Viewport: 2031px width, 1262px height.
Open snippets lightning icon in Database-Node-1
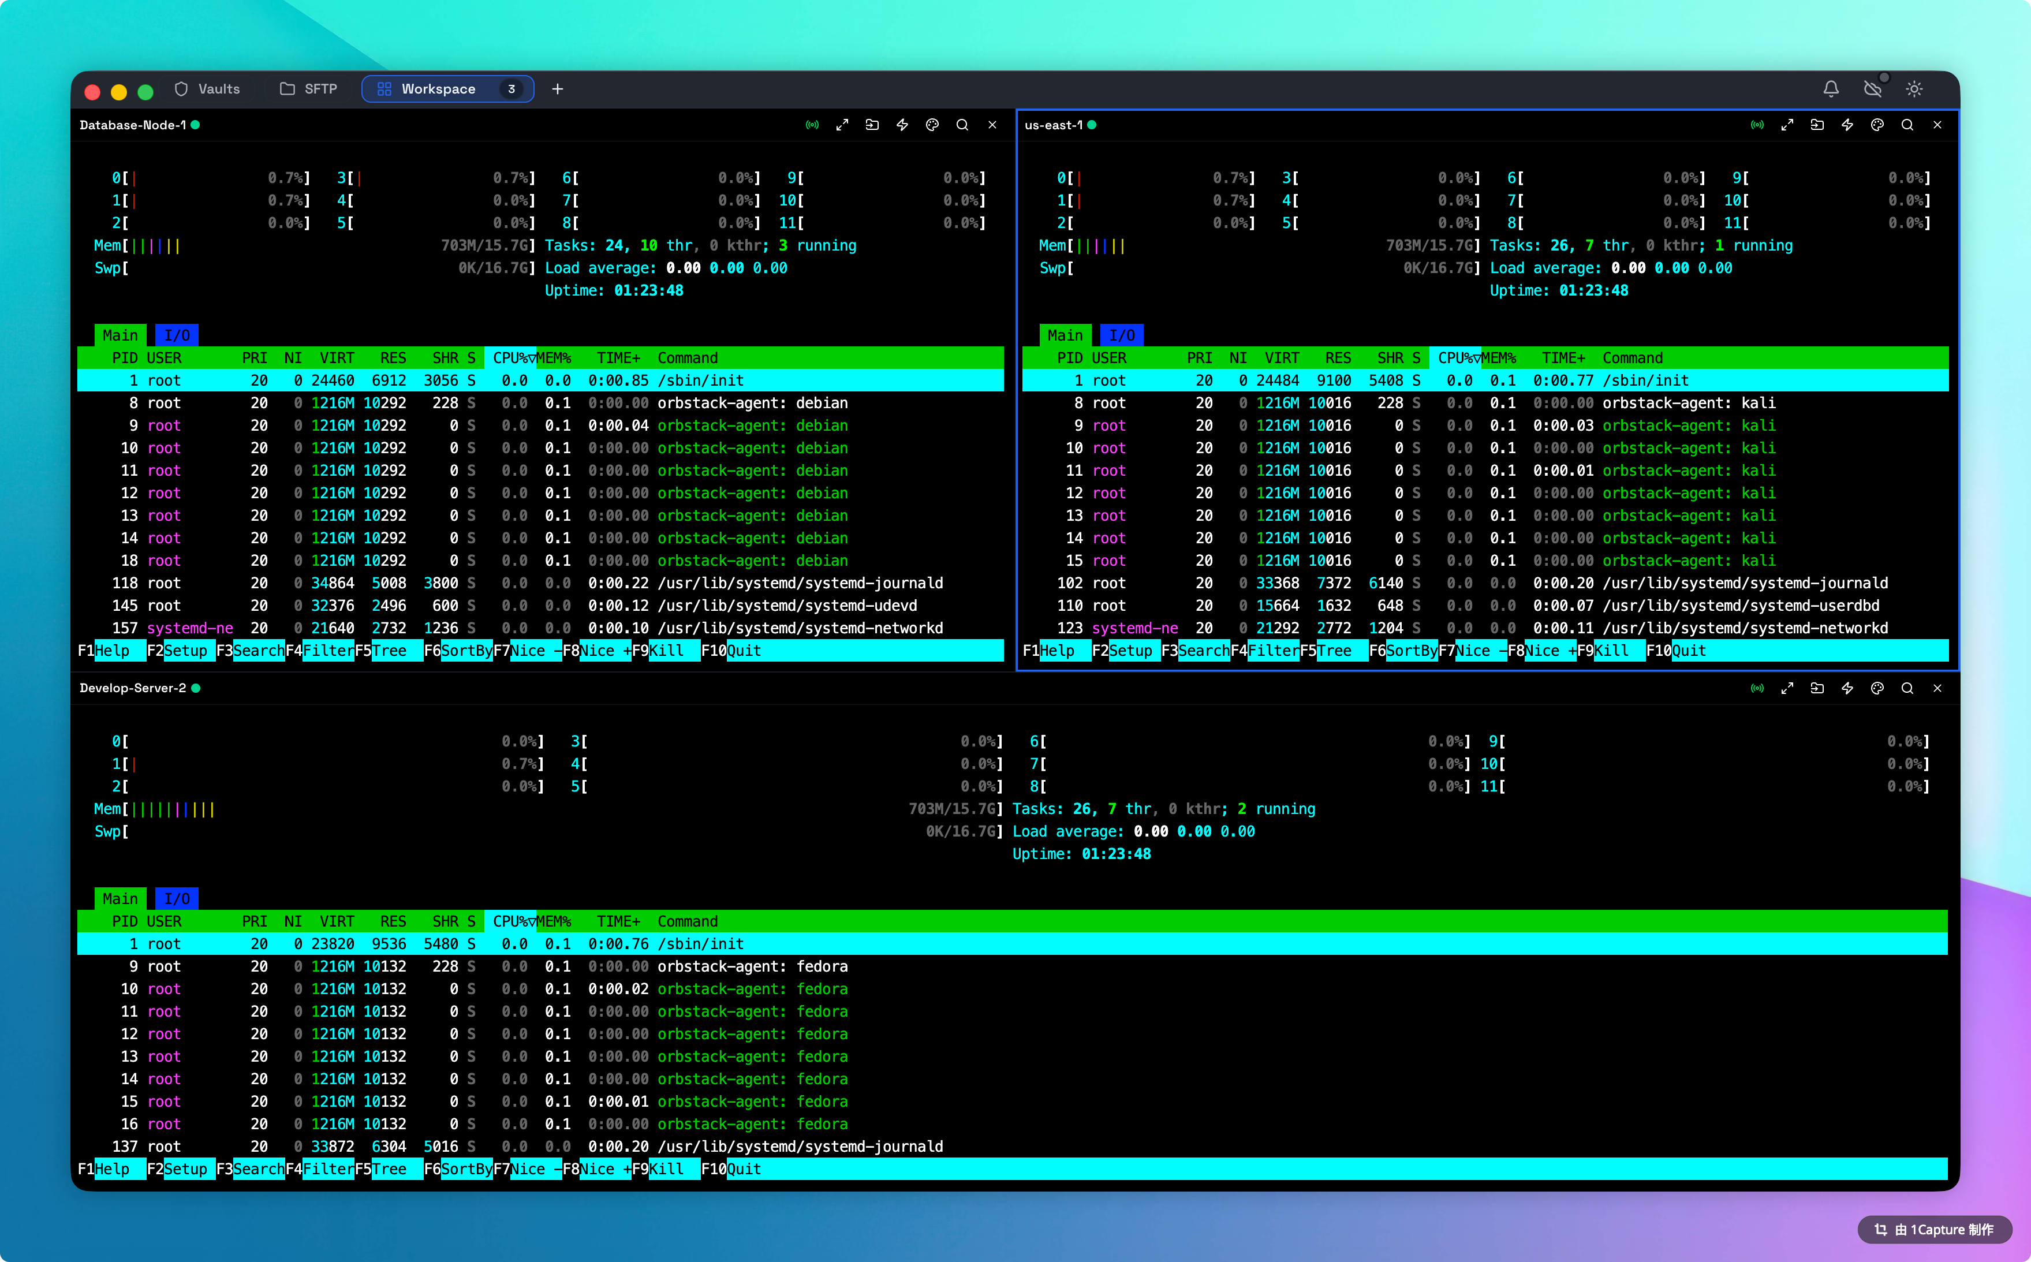tap(902, 125)
